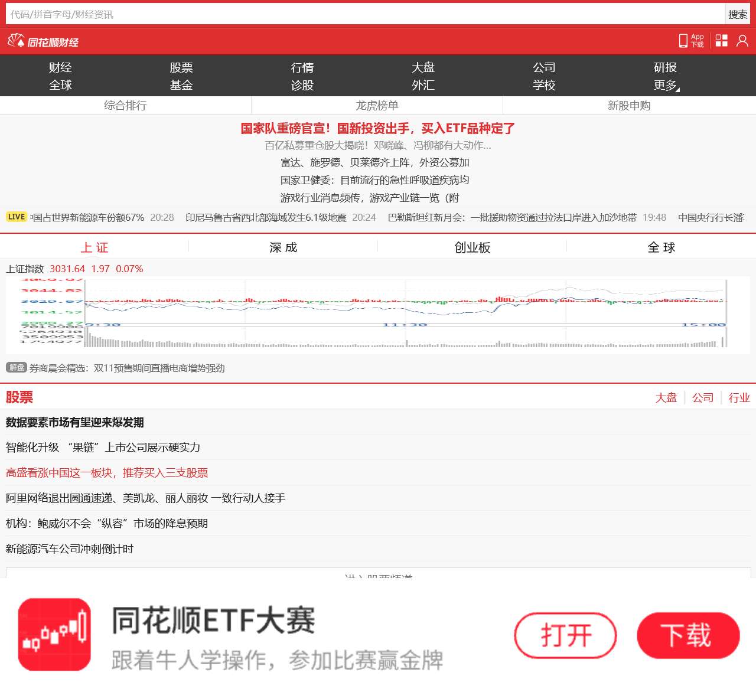Open 游戏行业消息频传 article
The width and height of the screenshot is (756, 689).
pos(370,198)
